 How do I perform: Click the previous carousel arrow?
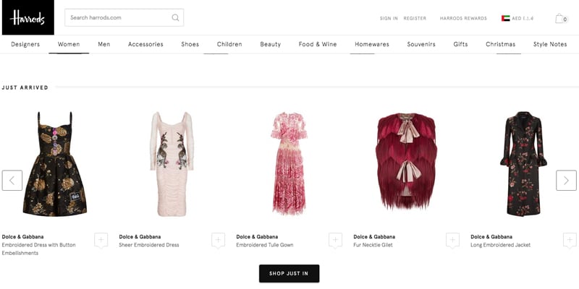[12, 180]
